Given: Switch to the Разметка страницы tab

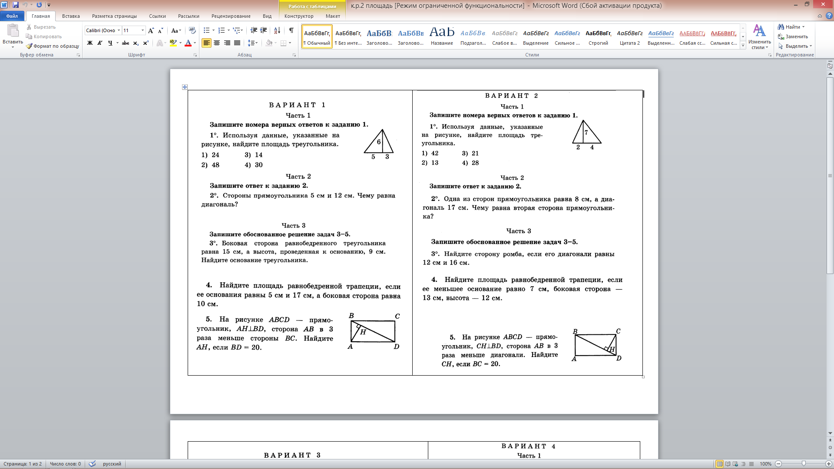Looking at the screenshot, I should (114, 16).
